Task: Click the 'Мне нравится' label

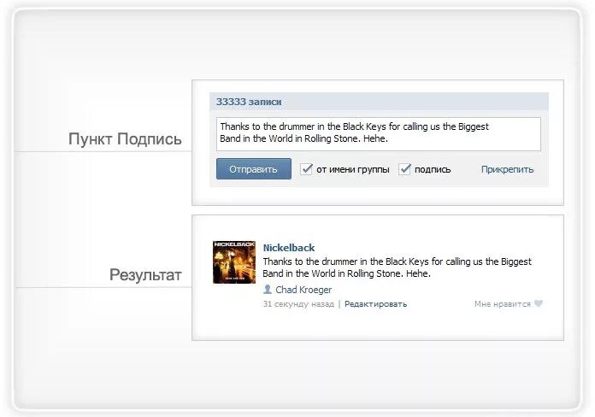Action: coord(502,304)
